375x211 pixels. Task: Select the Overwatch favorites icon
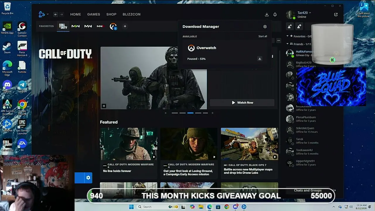point(113,26)
